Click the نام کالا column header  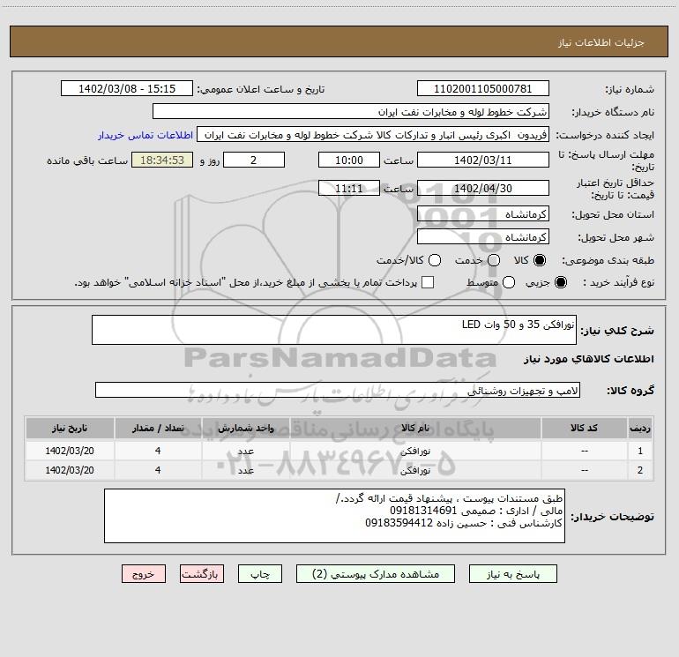[x=414, y=429]
